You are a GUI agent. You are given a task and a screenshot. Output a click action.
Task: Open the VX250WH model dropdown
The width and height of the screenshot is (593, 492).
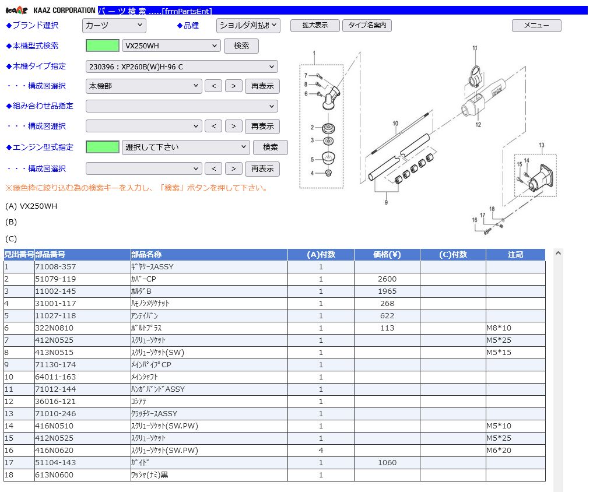tap(171, 46)
